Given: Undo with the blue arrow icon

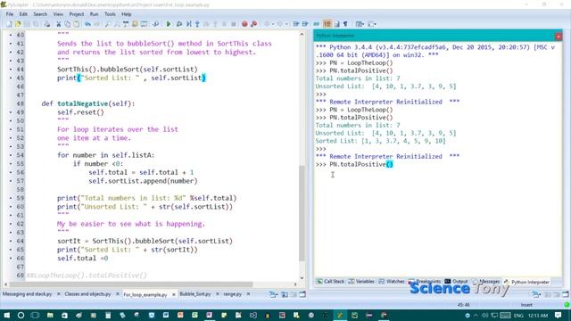Looking at the screenshot, I should point(87,24).
